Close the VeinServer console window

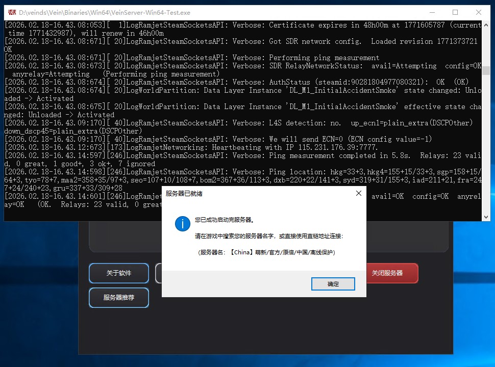[x=478, y=12]
